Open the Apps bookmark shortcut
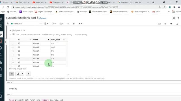Image resolution: width=181 pixels, height=101 pixels. [3, 12]
